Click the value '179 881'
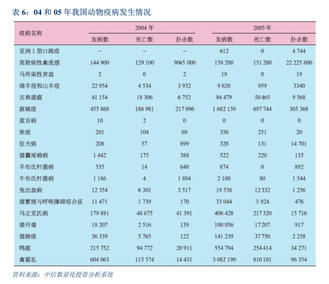This screenshot has height=284, width=329. (x=100, y=214)
